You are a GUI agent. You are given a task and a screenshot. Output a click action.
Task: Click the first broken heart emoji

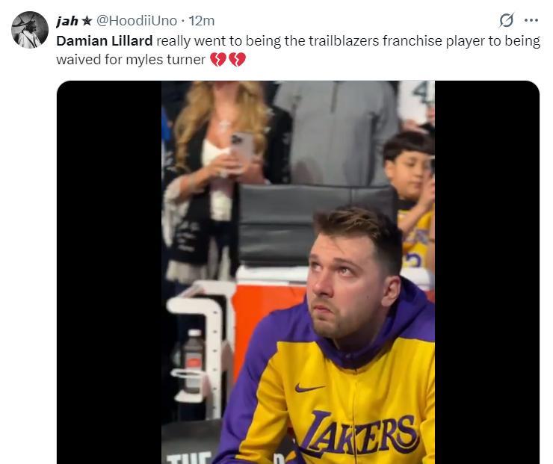point(217,60)
